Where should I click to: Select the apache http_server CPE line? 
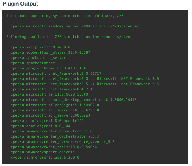tap(39, 58)
